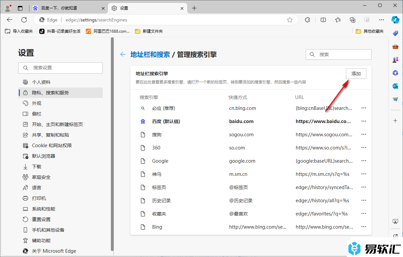Go back to 地址栏和搜索 via arrow
Viewport: 403px width, 257px height.
click(x=123, y=54)
